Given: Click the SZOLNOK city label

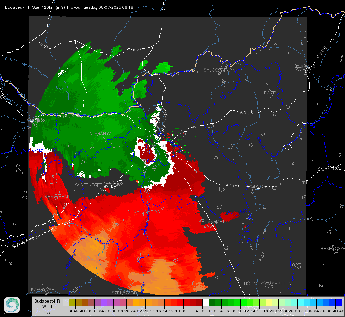Looking at the screenshot, I should pyautogui.click(x=256, y=186).
